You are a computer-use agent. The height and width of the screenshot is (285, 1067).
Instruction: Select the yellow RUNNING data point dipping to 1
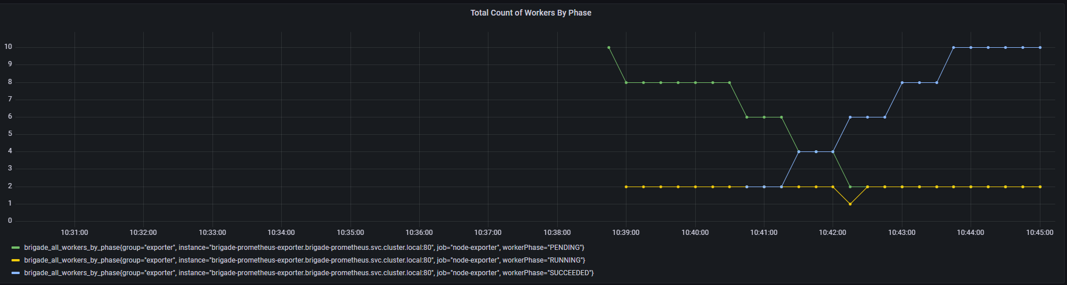coord(850,204)
